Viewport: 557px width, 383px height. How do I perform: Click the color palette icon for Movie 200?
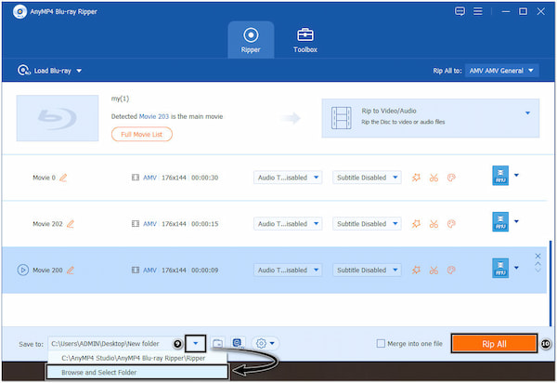(x=452, y=271)
